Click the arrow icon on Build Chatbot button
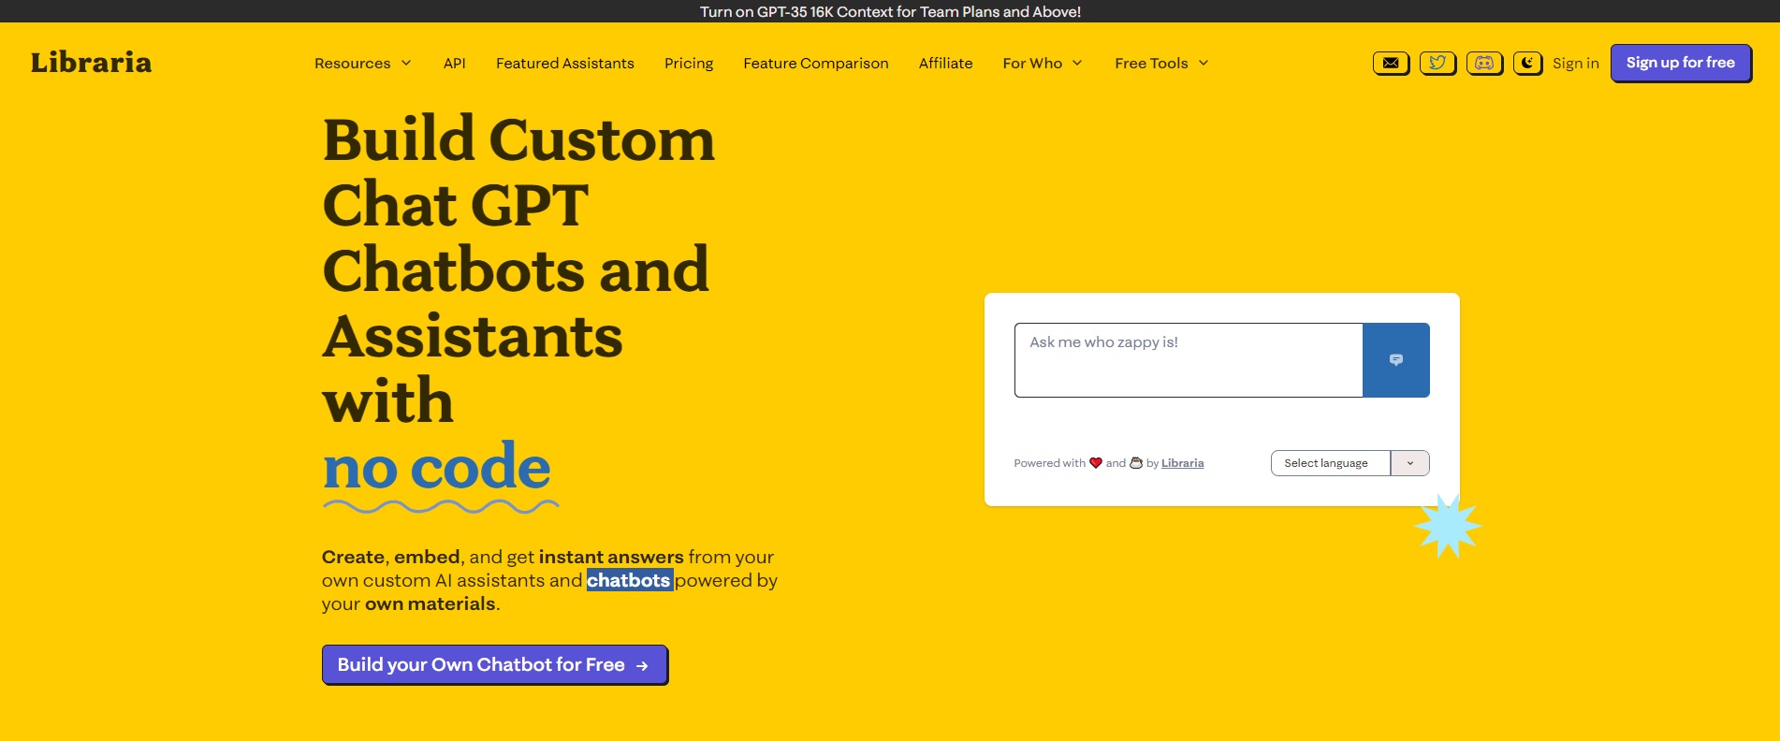Screen dimensions: 1780x741 tap(642, 666)
